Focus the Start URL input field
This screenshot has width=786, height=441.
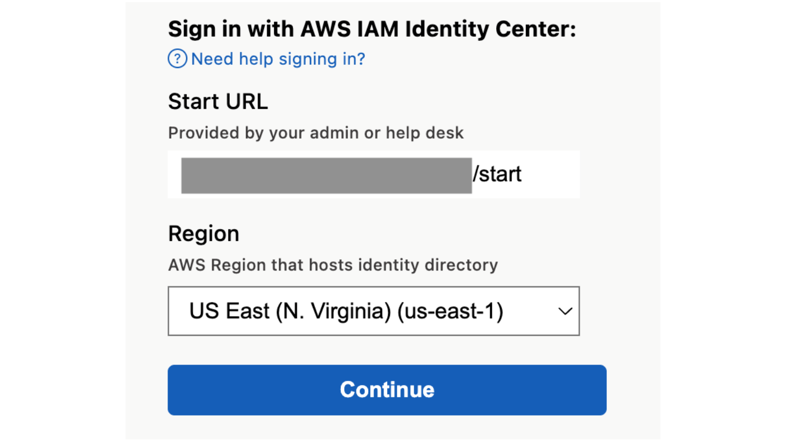pyautogui.click(x=373, y=174)
